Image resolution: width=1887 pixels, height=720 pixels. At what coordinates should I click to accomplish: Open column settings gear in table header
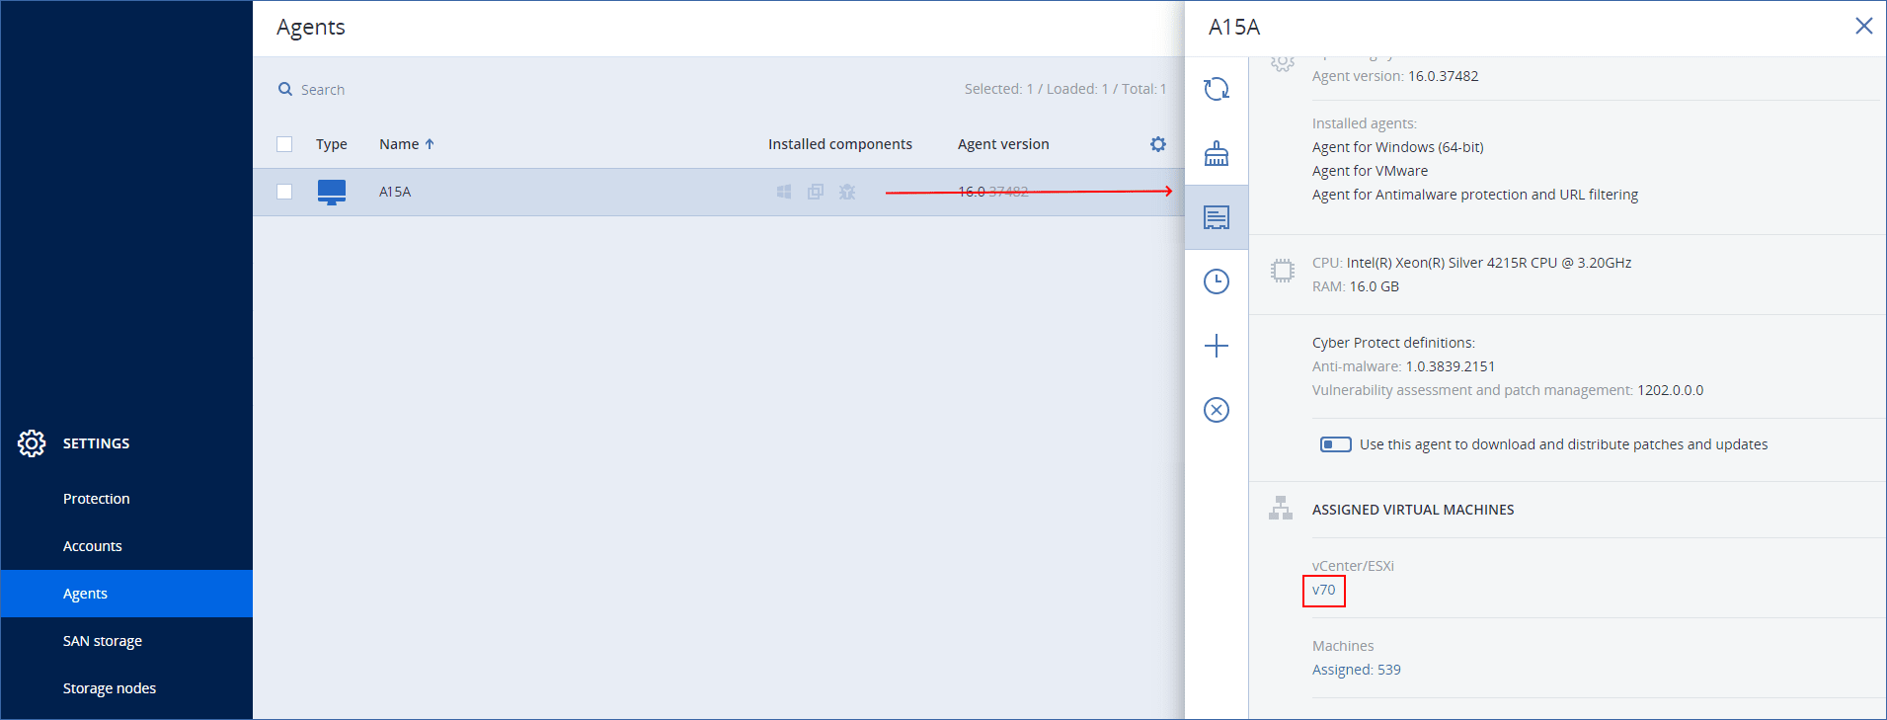(x=1157, y=144)
